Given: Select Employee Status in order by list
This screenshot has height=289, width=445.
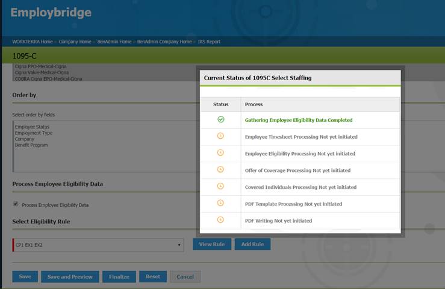Looking at the screenshot, I should (32, 127).
